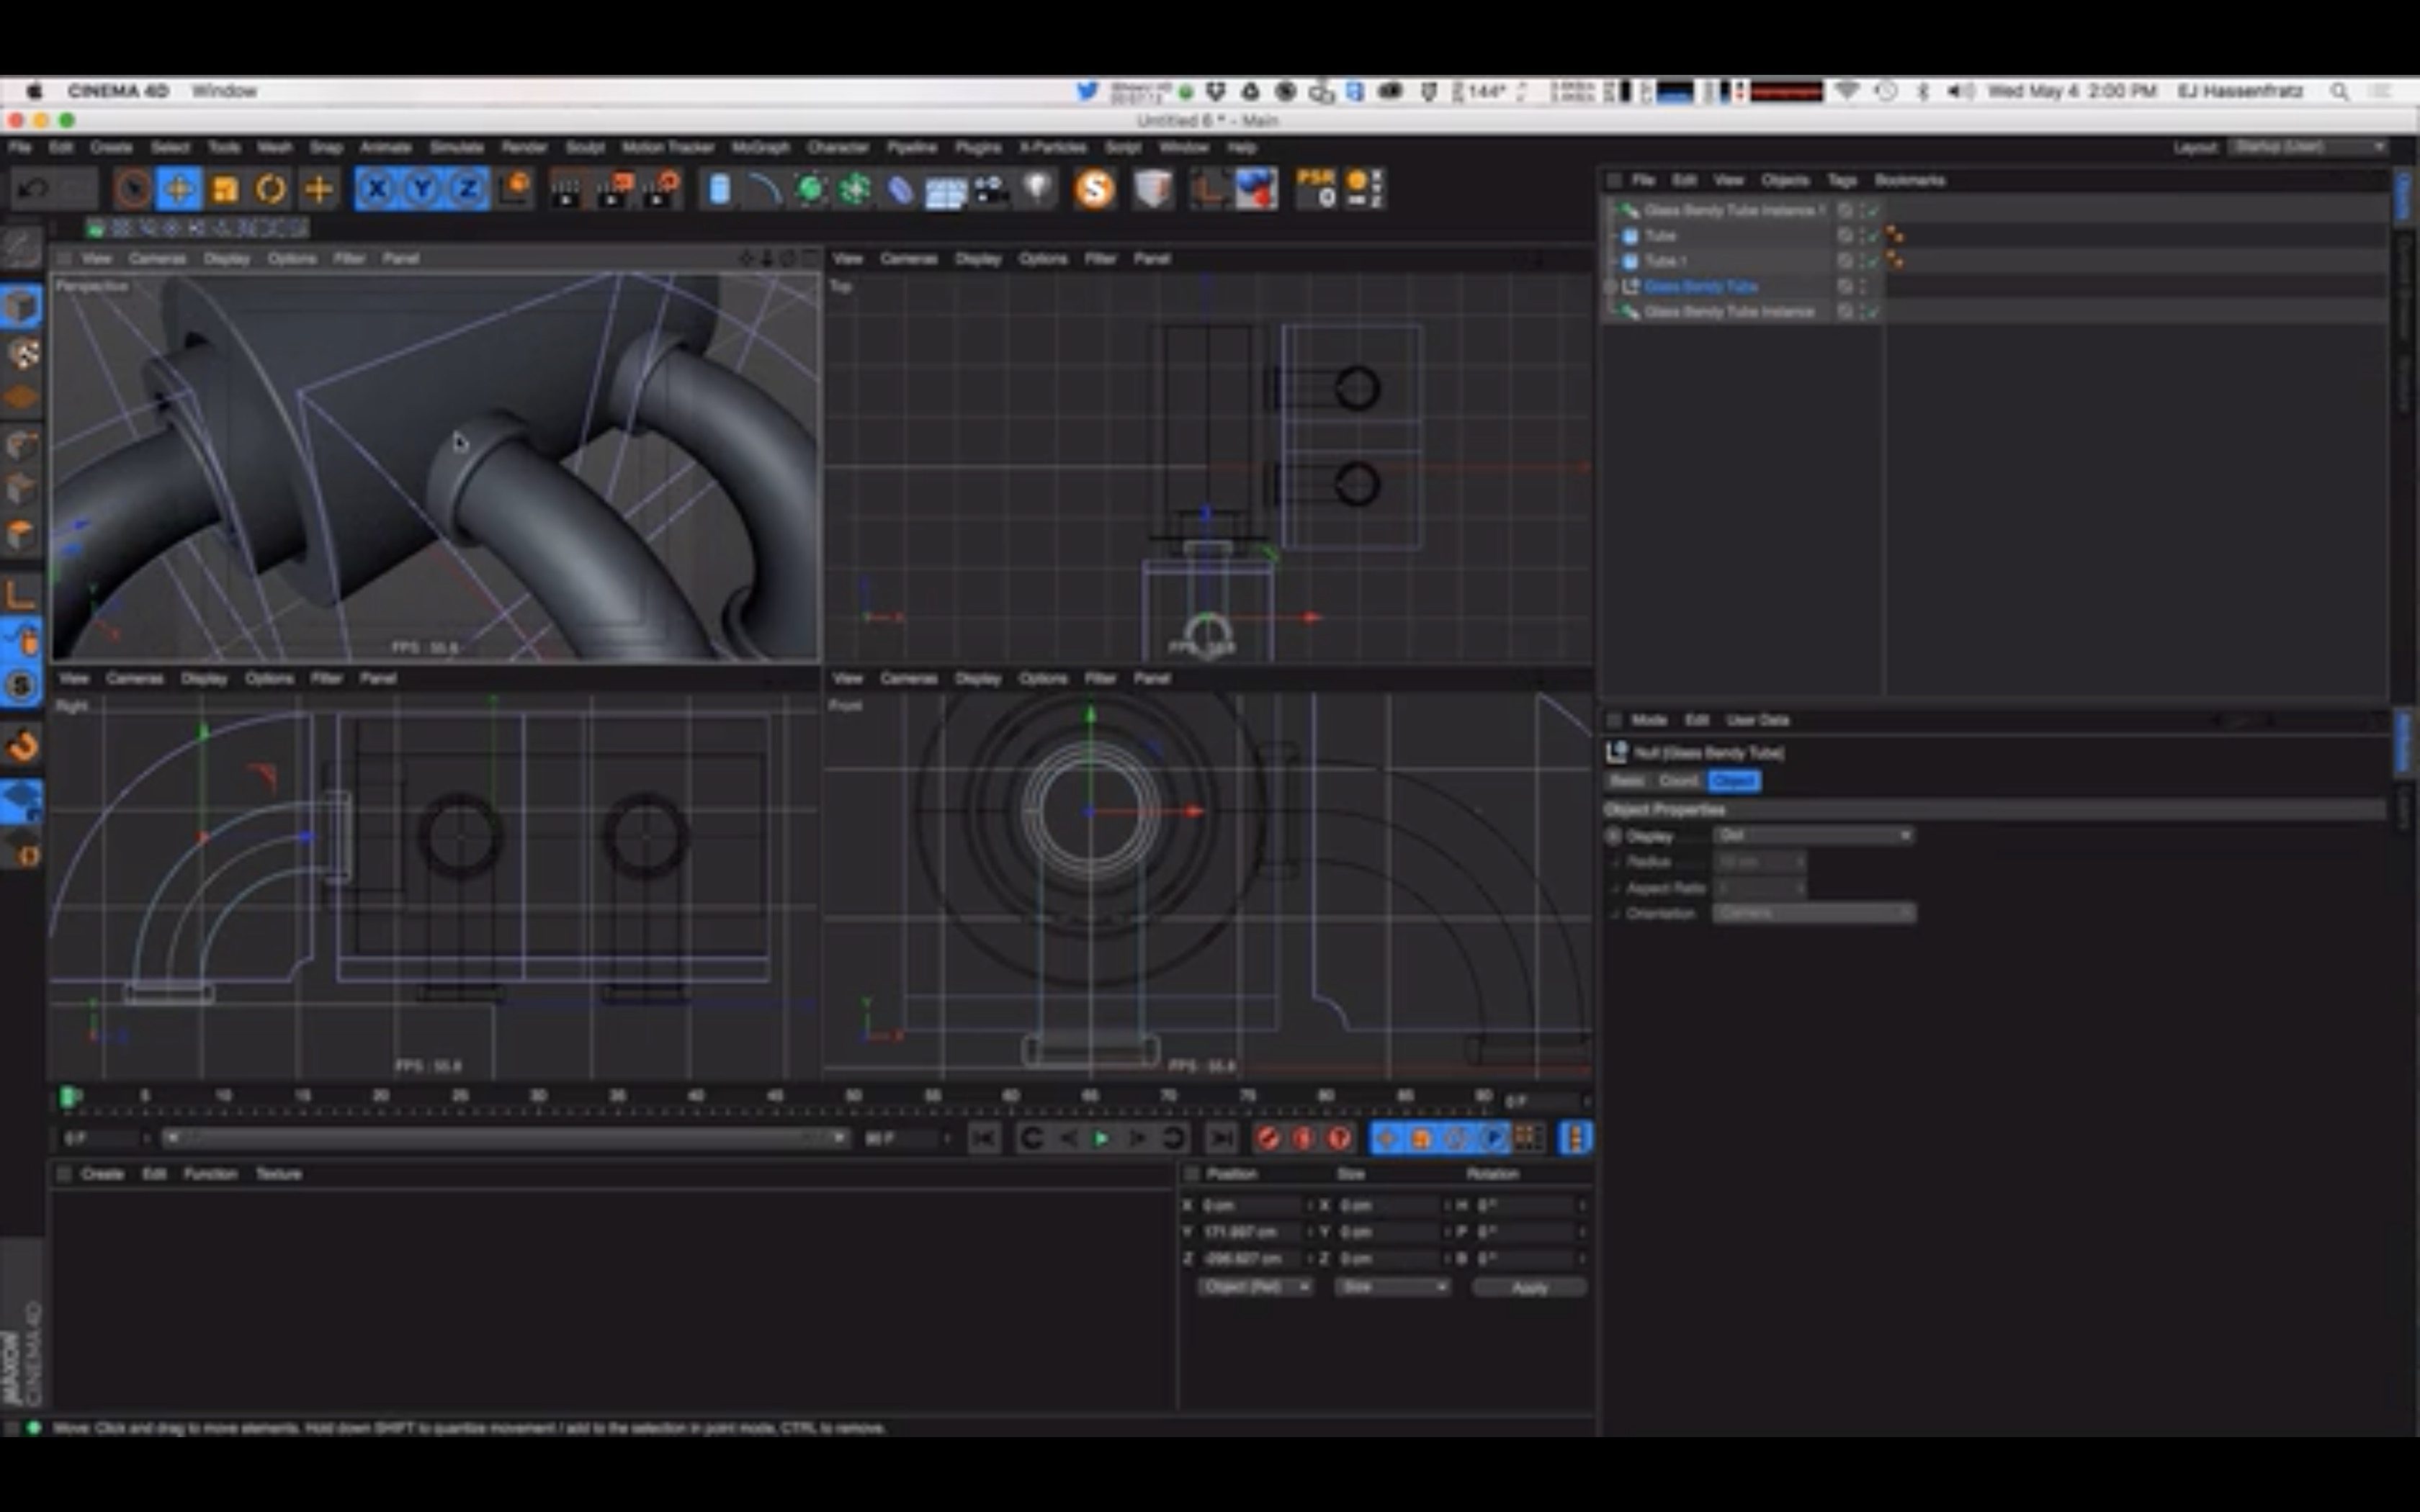Toggle position keyframe recording button
The image size is (2420, 1512).
pyautogui.click(x=1386, y=1138)
